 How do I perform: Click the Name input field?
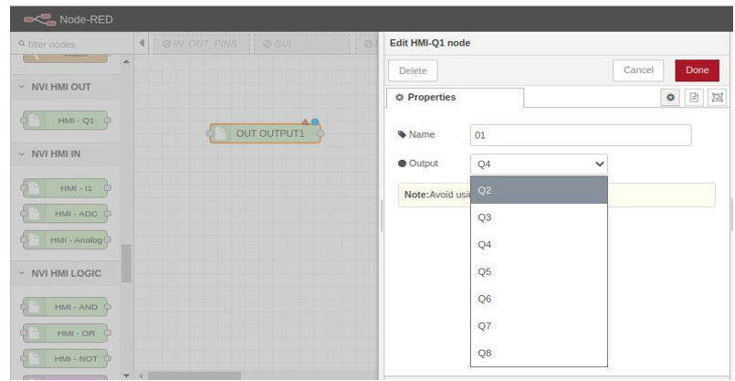coord(581,135)
